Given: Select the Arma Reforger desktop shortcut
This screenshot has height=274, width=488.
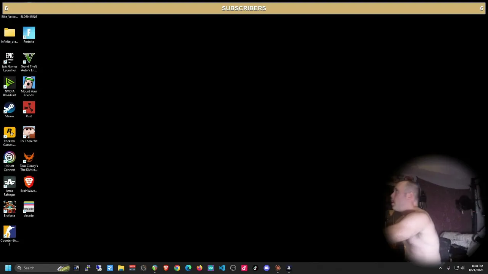Looking at the screenshot, I should click(10, 186).
